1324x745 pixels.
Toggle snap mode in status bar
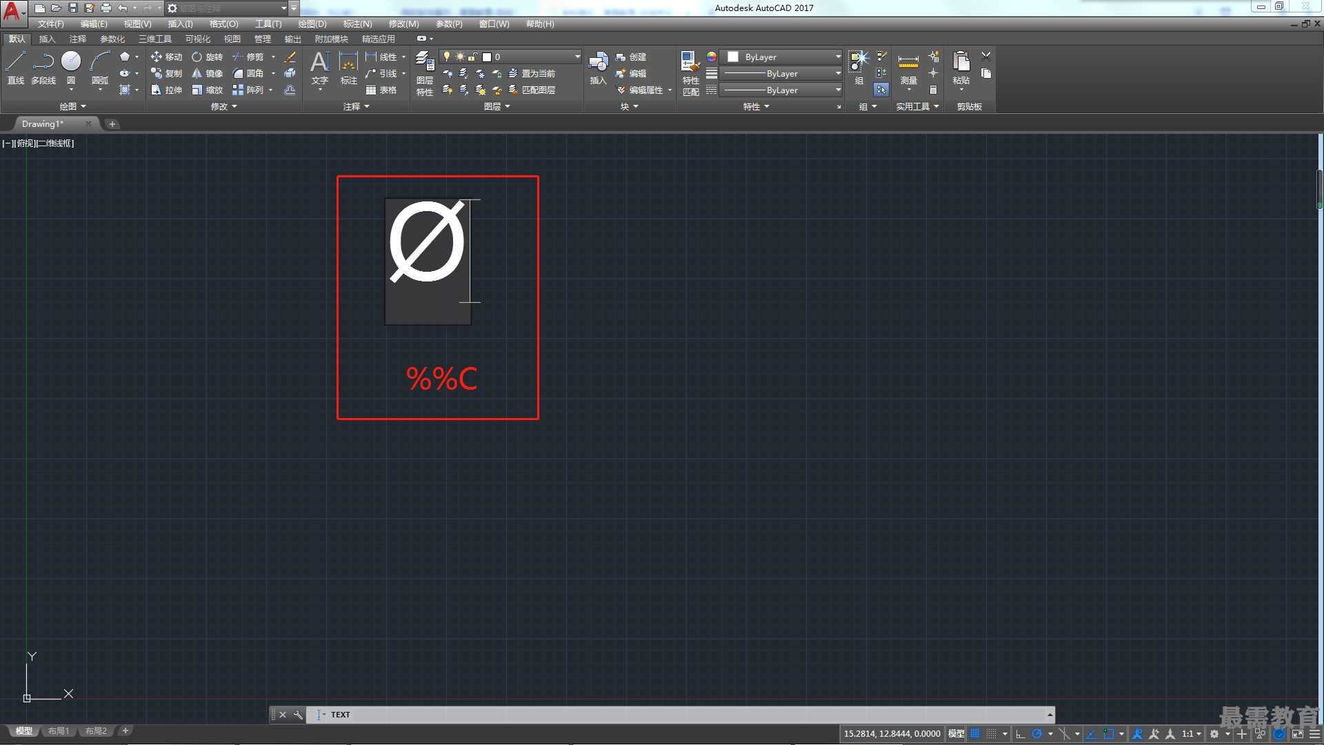point(992,734)
